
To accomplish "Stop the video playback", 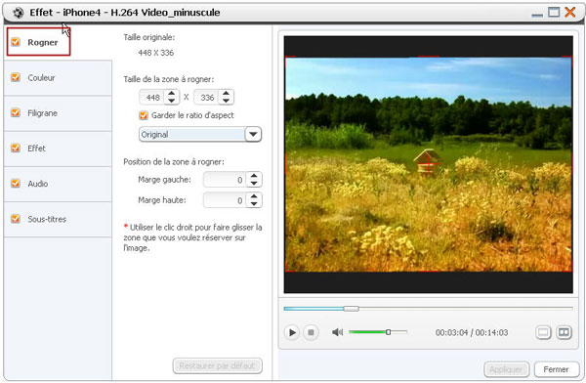I will tap(311, 332).
